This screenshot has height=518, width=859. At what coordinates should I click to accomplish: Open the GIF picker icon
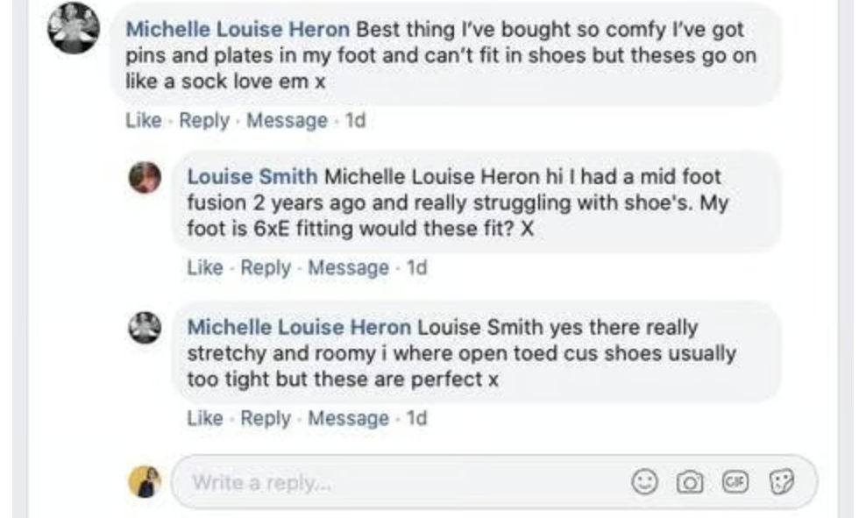[x=734, y=480]
